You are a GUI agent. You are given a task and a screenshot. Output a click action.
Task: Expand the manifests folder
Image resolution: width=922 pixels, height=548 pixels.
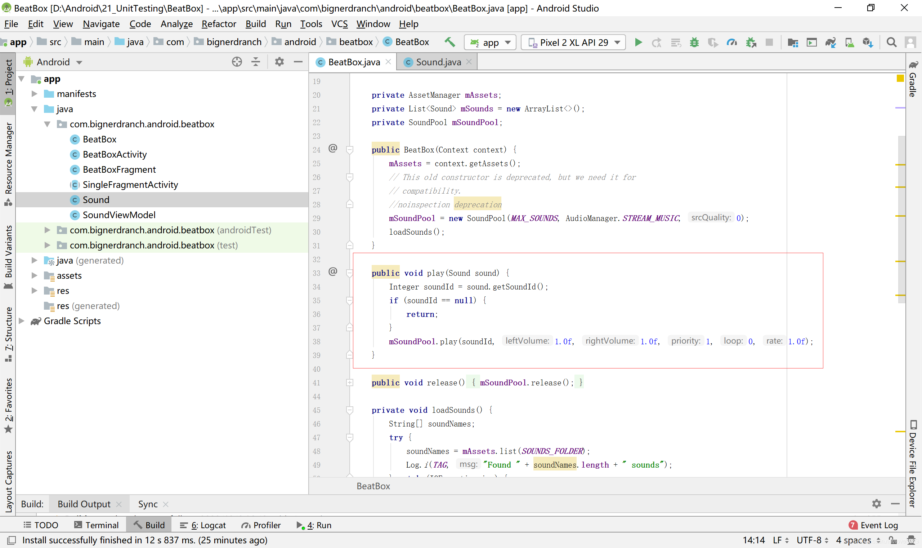pos(34,94)
